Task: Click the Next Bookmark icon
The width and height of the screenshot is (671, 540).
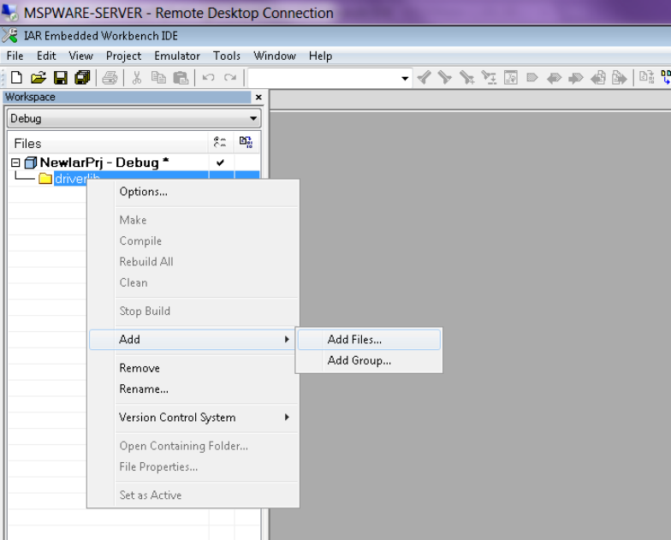Action: (x=575, y=78)
